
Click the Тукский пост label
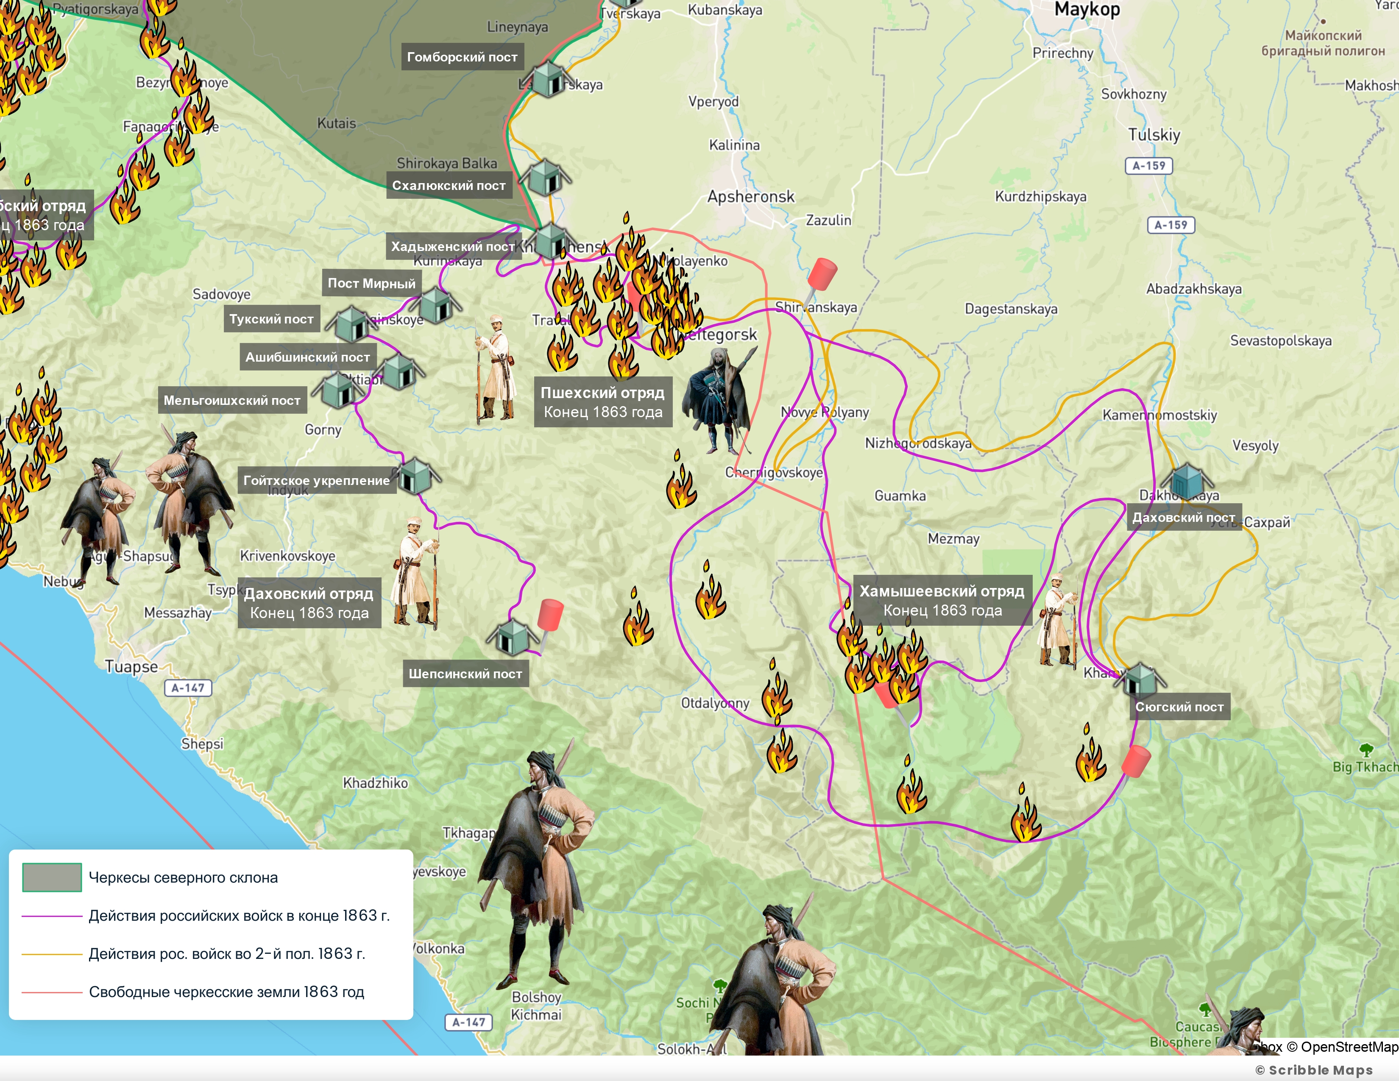[x=272, y=319]
